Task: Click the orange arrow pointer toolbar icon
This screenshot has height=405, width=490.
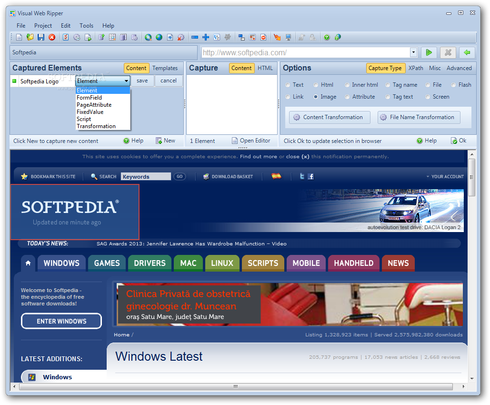Action: coord(277,37)
